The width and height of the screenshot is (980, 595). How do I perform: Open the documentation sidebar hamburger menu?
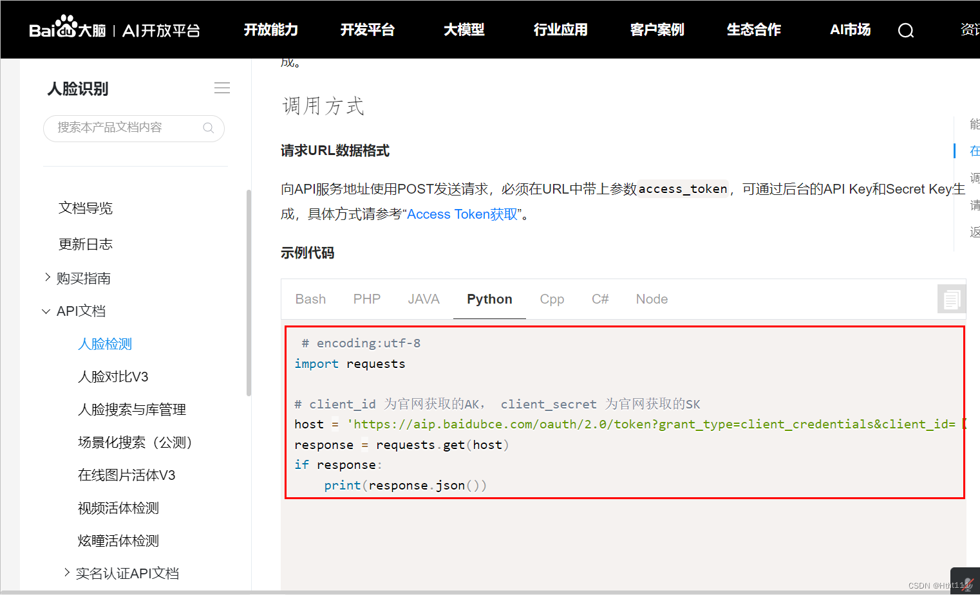(x=221, y=87)
